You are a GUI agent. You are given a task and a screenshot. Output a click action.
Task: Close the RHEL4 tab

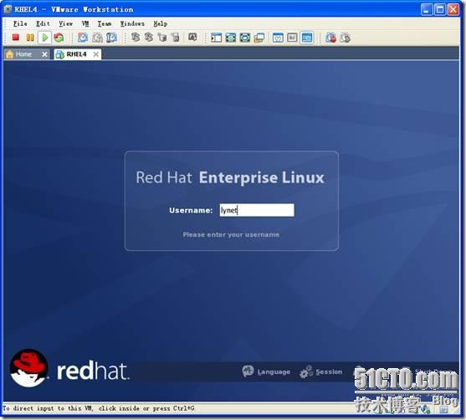click(96, 54)
